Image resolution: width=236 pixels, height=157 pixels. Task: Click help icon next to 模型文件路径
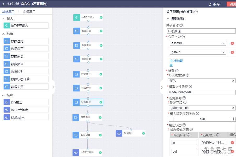point(190,87)
